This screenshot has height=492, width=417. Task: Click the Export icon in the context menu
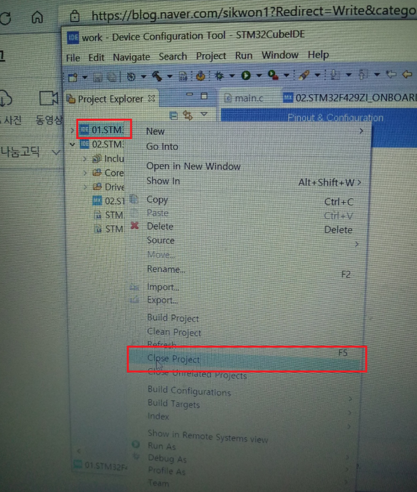pyautogui.click(x=134, y=300)
